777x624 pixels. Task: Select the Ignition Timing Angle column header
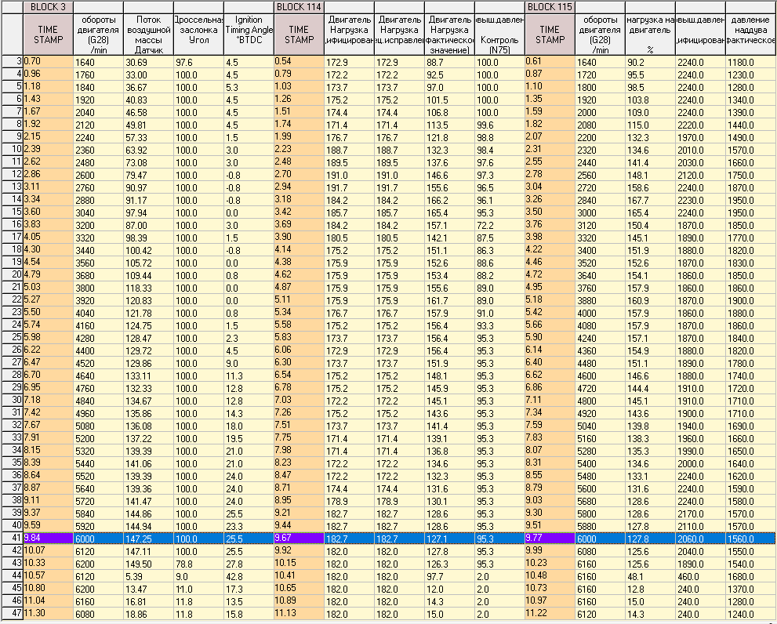coord(249,34)
